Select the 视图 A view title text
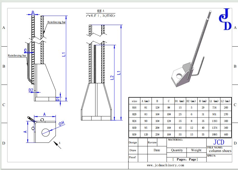238x170 pixels. click(100, 11)
